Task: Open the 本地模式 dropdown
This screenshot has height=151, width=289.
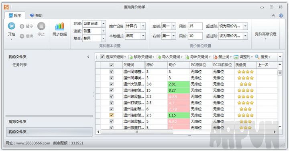Action: pos(143,36)
